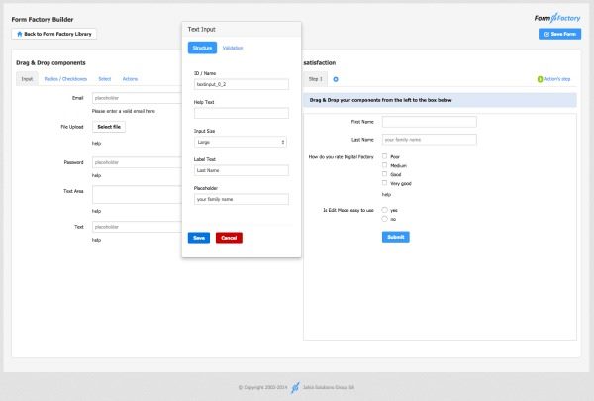Click the Select file upload button
The height and width of the screenshot is (401, 594).
click(x=109, y=127)
